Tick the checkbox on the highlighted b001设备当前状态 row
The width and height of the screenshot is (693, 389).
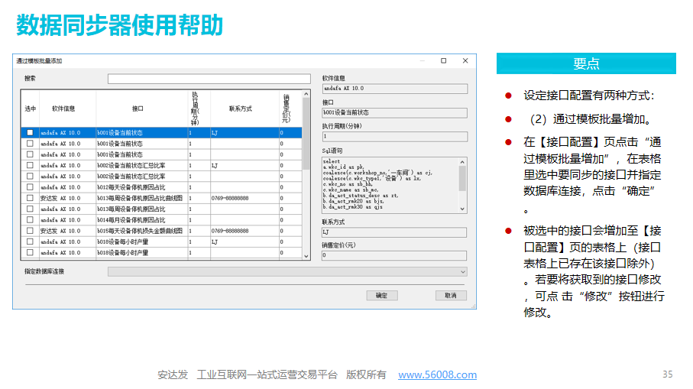(x=30, y=132)
